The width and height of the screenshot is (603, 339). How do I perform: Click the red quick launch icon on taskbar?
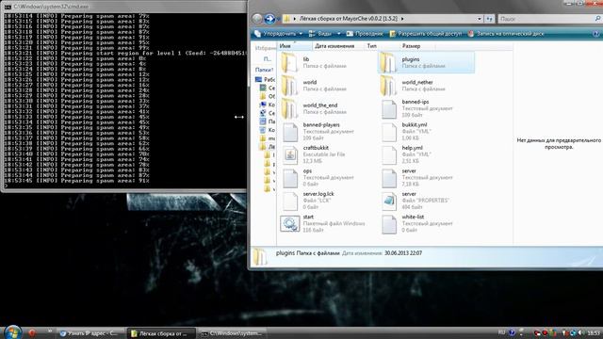[32, 332]
